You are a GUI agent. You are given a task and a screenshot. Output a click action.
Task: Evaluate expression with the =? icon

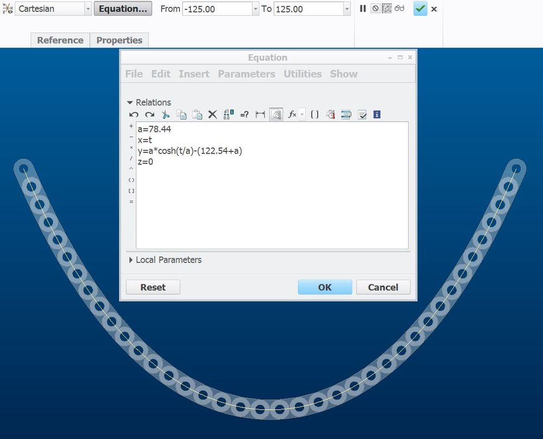[244, 114]
